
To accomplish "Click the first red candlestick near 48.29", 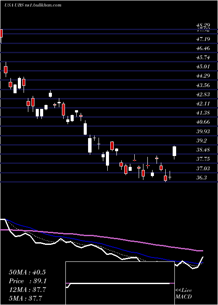I will [x=1, y=33].
